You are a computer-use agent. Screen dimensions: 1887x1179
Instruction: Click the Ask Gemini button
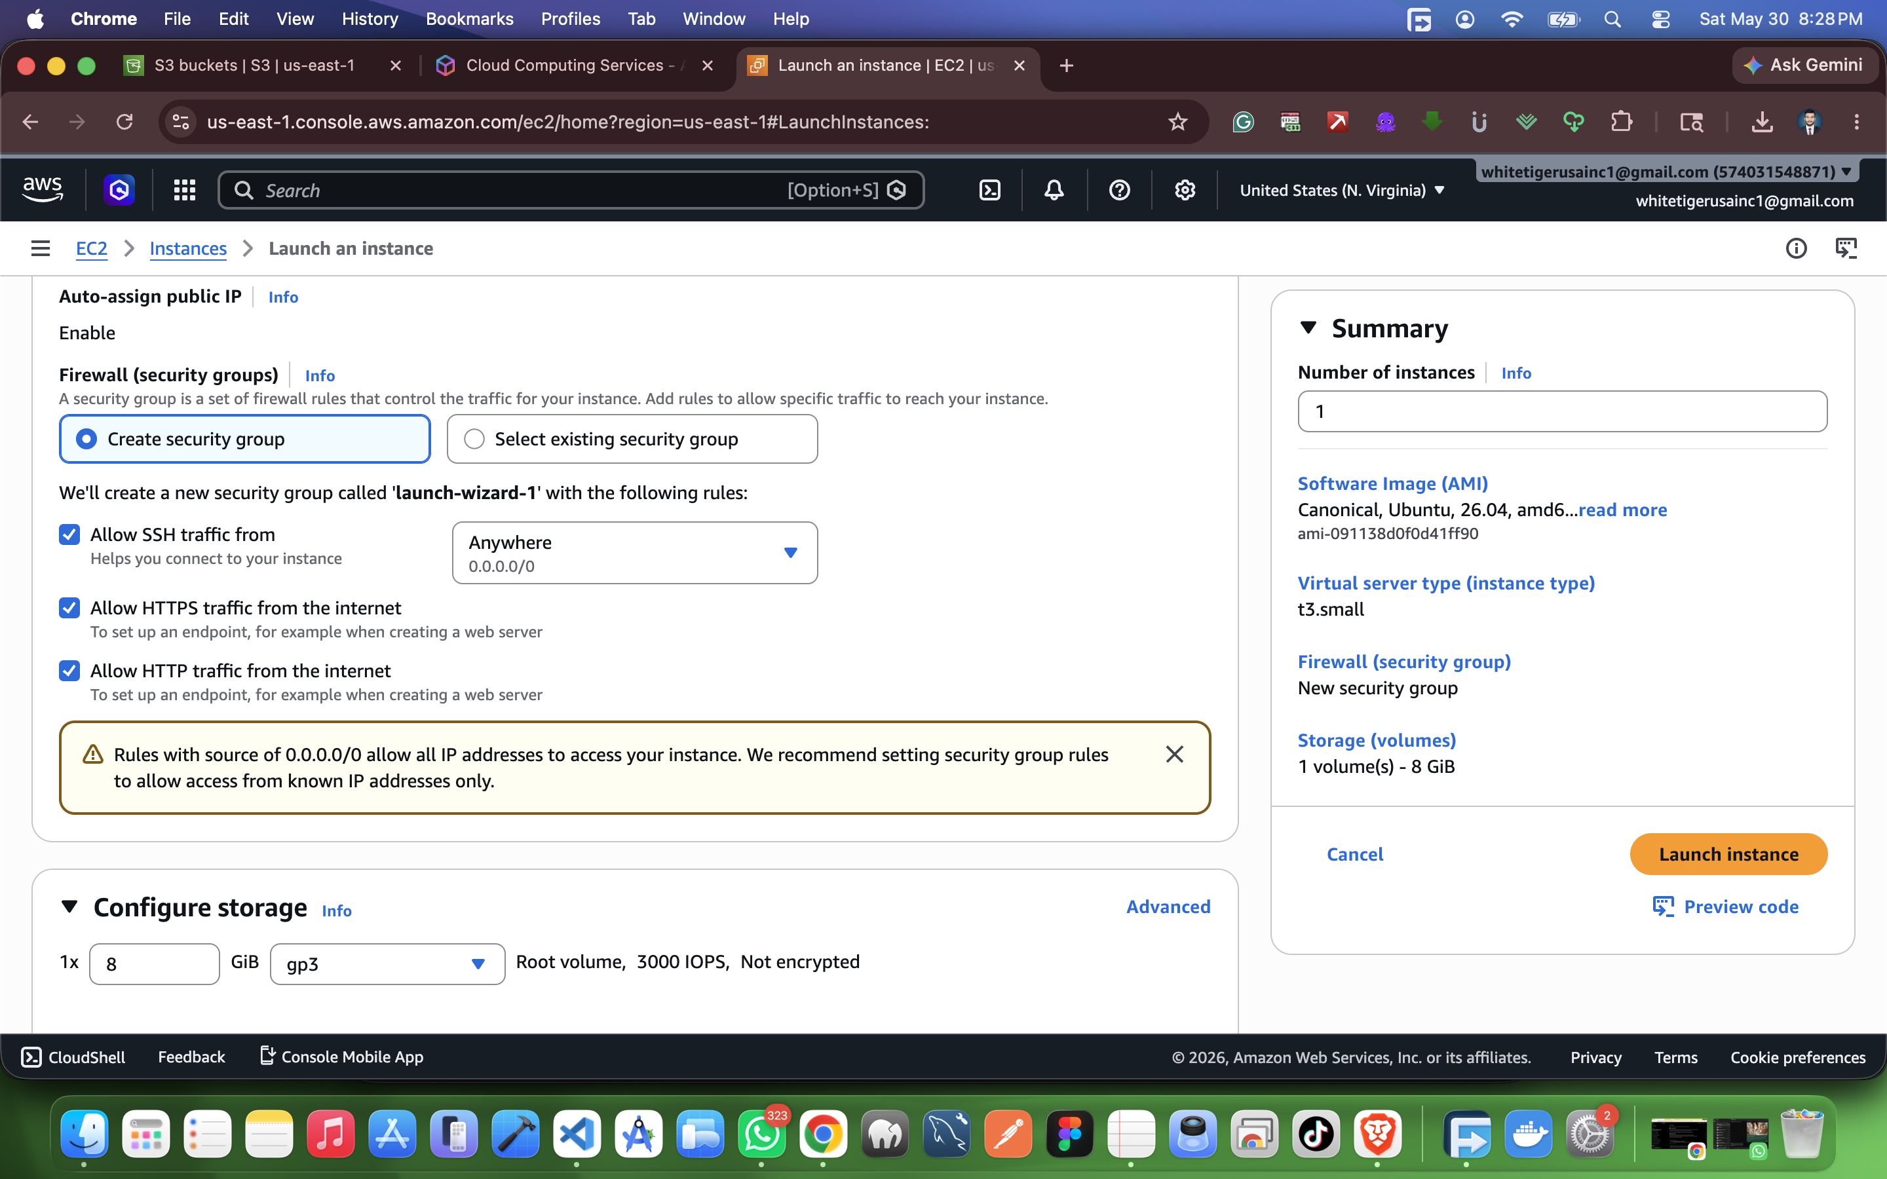pyautogui.click(x=1804, y=65)
